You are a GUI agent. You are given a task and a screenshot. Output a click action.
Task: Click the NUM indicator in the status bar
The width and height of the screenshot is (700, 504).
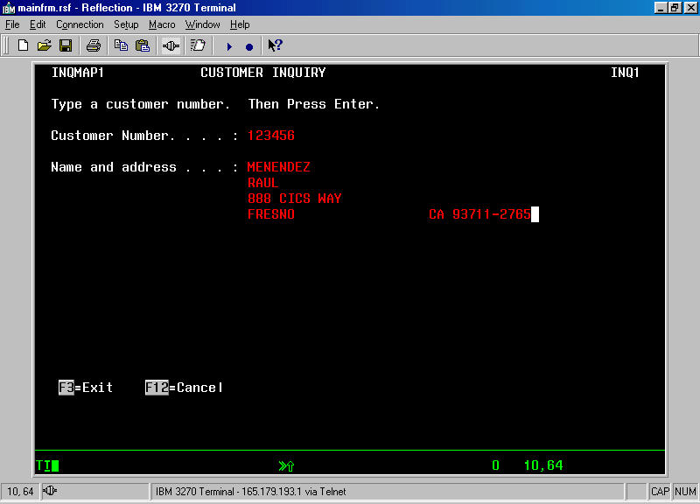coord(685,492)
